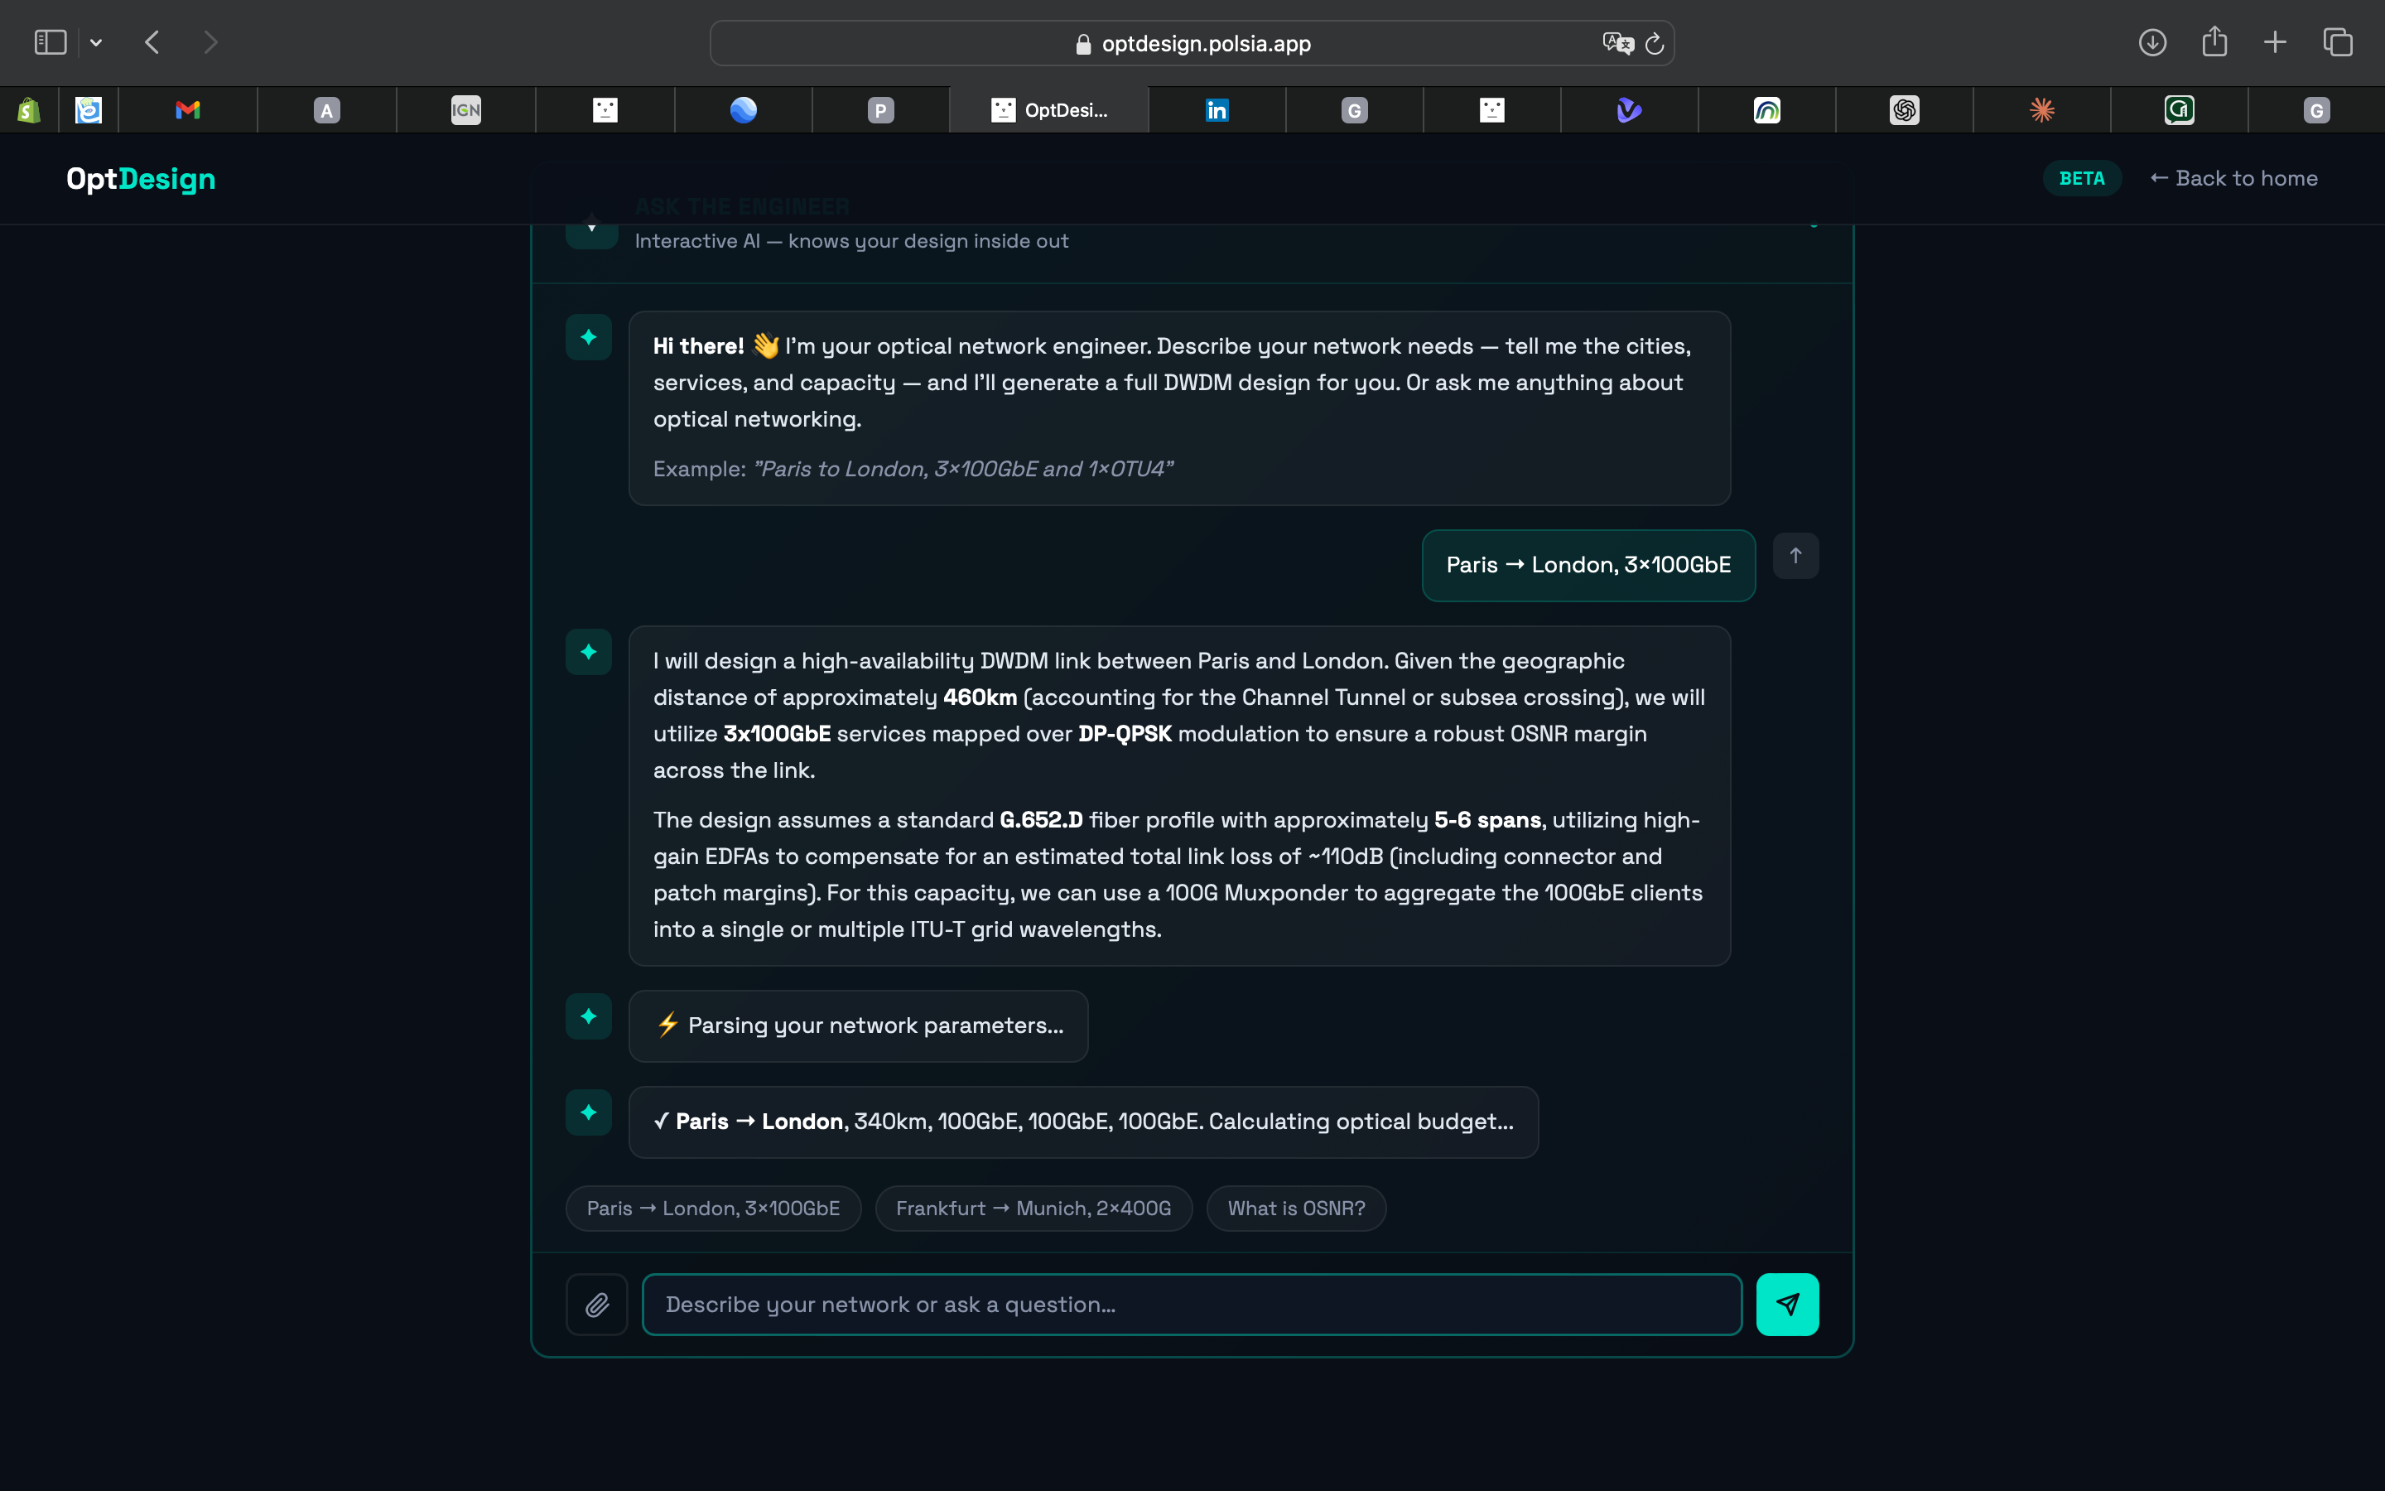
Task: Switch to the purple V icon tab
Action: 1629,109
